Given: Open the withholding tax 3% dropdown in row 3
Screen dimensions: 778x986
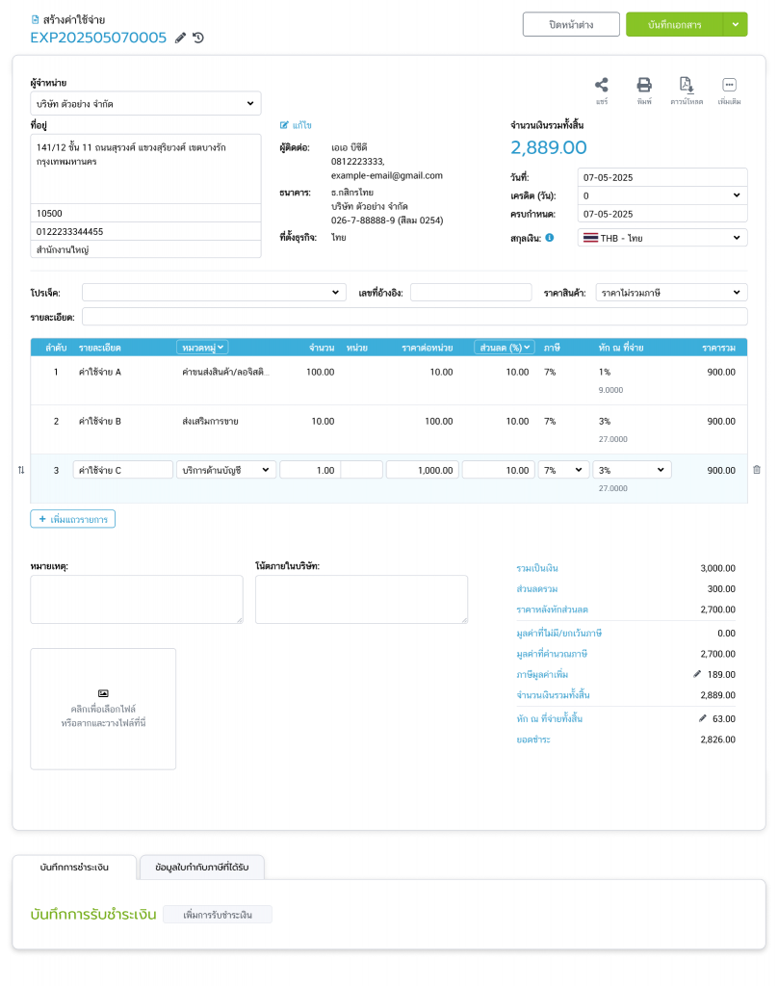Looking at the screenshot, I should tap(632, 470).
